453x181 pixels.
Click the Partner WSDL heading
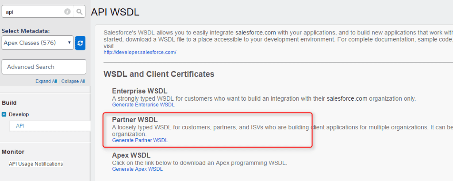(x=135, y=120)
